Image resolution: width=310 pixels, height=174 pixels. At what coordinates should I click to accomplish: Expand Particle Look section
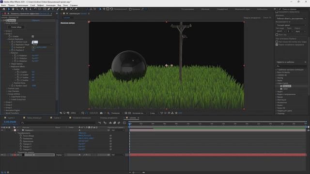tap(7, 88)
